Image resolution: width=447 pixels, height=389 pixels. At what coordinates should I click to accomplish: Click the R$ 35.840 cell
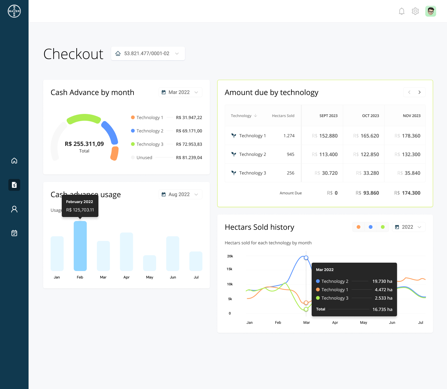[x=409, y=173]
